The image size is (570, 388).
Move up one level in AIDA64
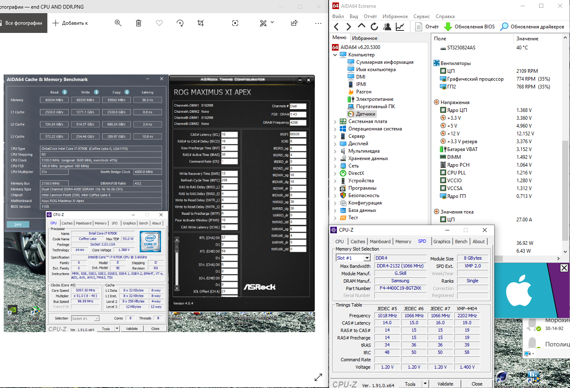click(x=362, y=26)
